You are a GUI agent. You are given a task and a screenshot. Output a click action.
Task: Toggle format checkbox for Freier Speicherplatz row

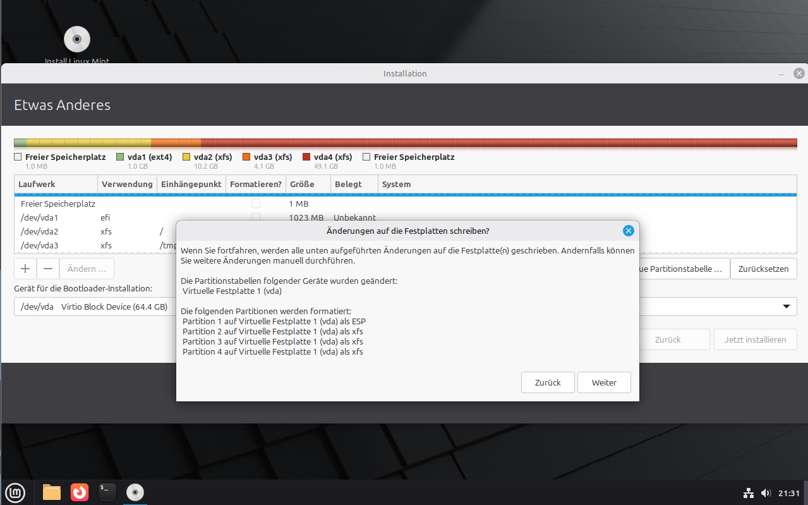click(x=256, y=204)
